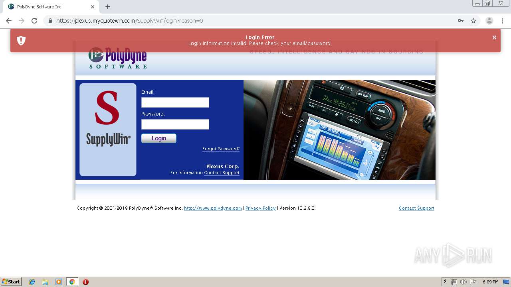Open the footer Contact Support link

[x=416, y=208]
